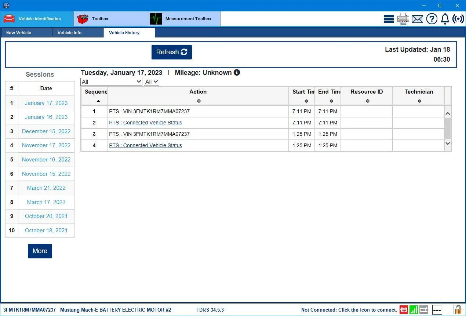Open the wide All filter dropdown
The width and height of the screenshot is (466, 316).
click(x=112, y=82)
